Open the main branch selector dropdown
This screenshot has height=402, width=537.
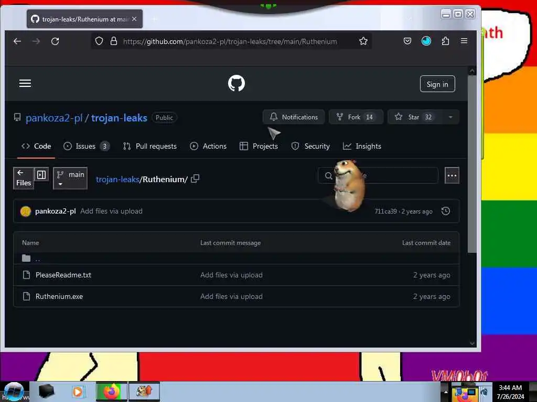(70, 178)
